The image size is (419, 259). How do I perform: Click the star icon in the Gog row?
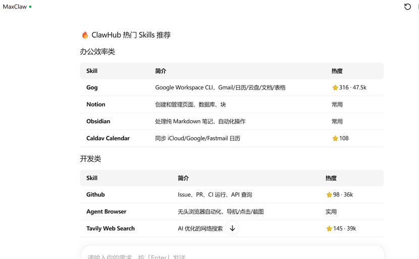[x=335, y=88]
